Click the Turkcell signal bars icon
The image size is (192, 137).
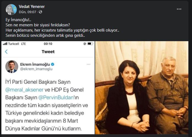pyautogui.click(x=5, y=44)
